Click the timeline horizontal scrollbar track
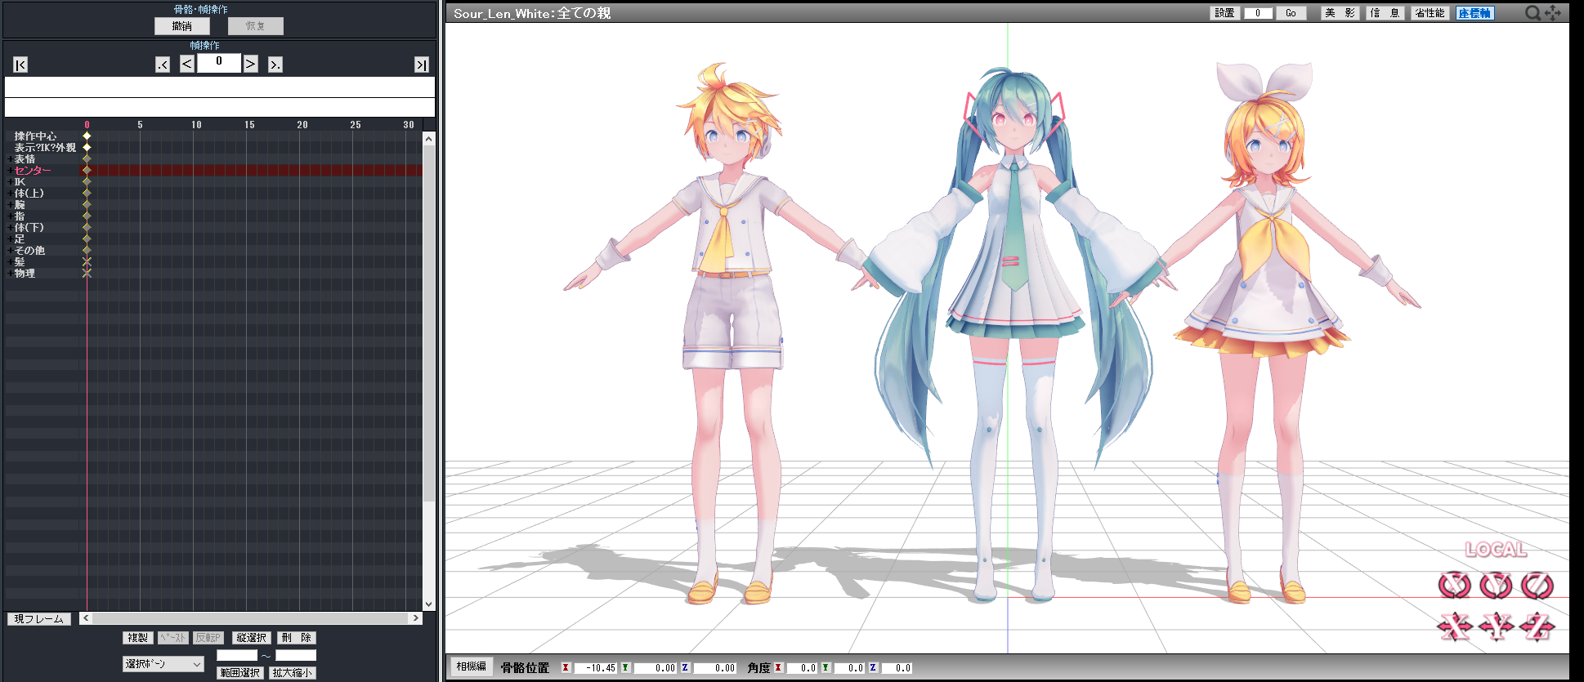Viewport: 1584px width, 682px height. (251, 618)
